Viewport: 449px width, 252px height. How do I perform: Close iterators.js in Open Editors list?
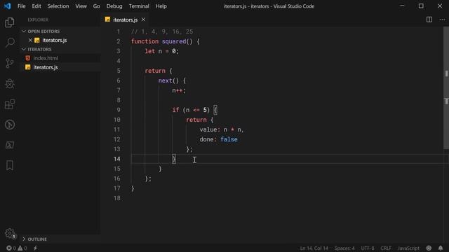point(30,41)
